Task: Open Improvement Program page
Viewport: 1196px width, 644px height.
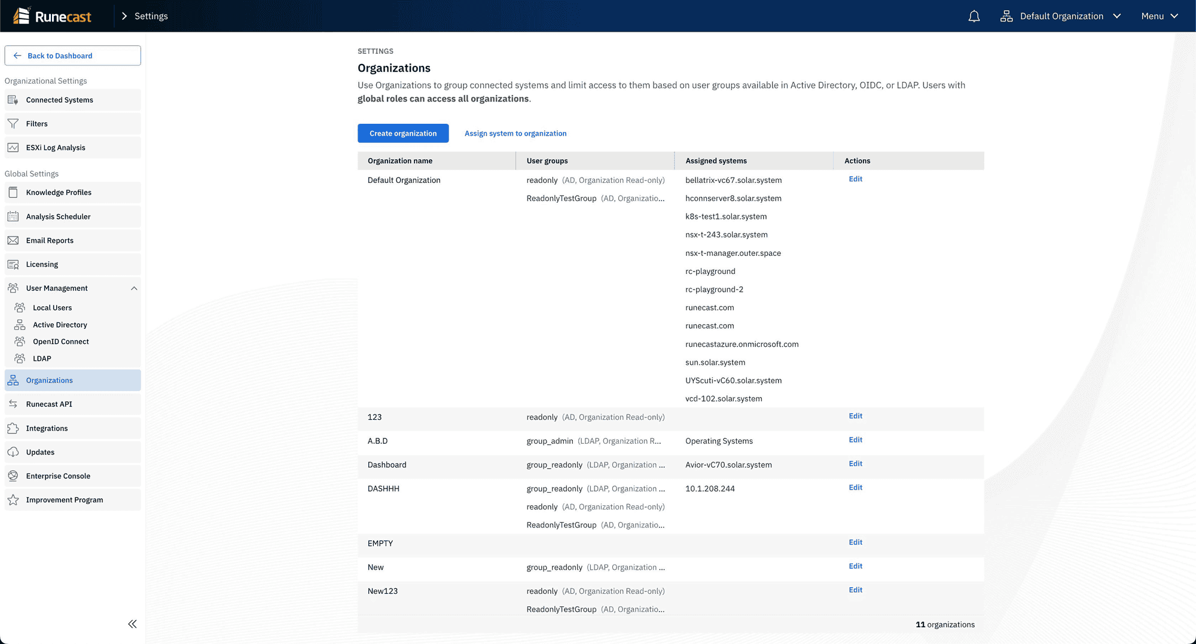Action: (73, 500)
